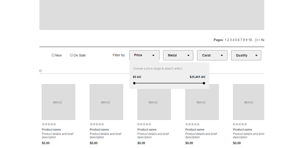Go to page 3
This screenshot has height=148, width=304.
point(231,40)
